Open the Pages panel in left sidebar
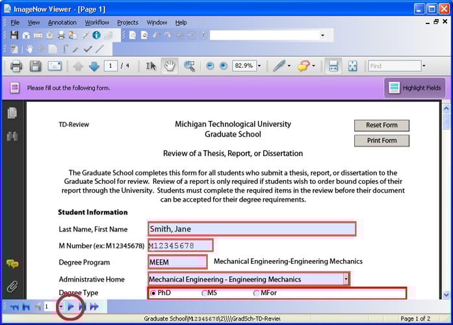 point(12,112)
